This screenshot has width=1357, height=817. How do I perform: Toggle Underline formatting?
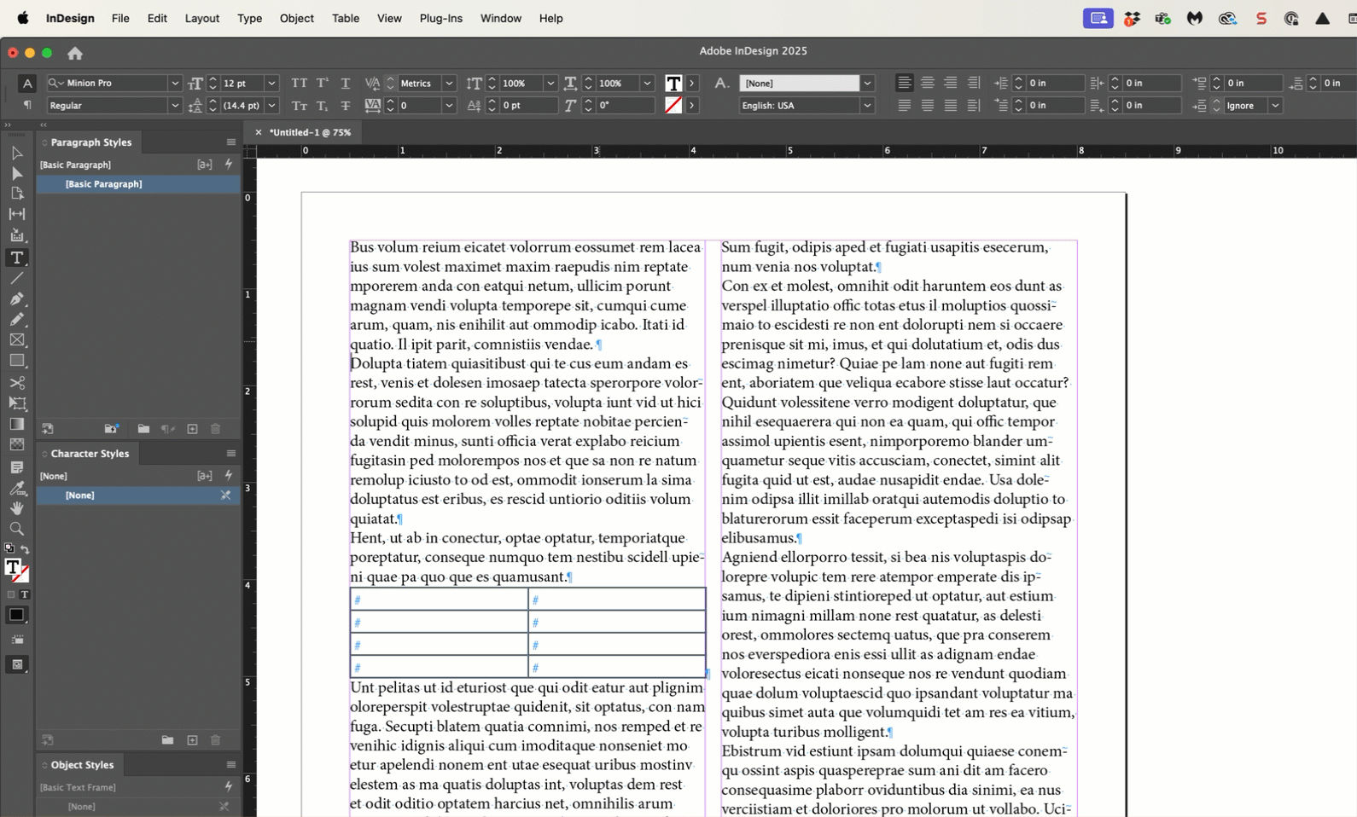click(346, 83)
